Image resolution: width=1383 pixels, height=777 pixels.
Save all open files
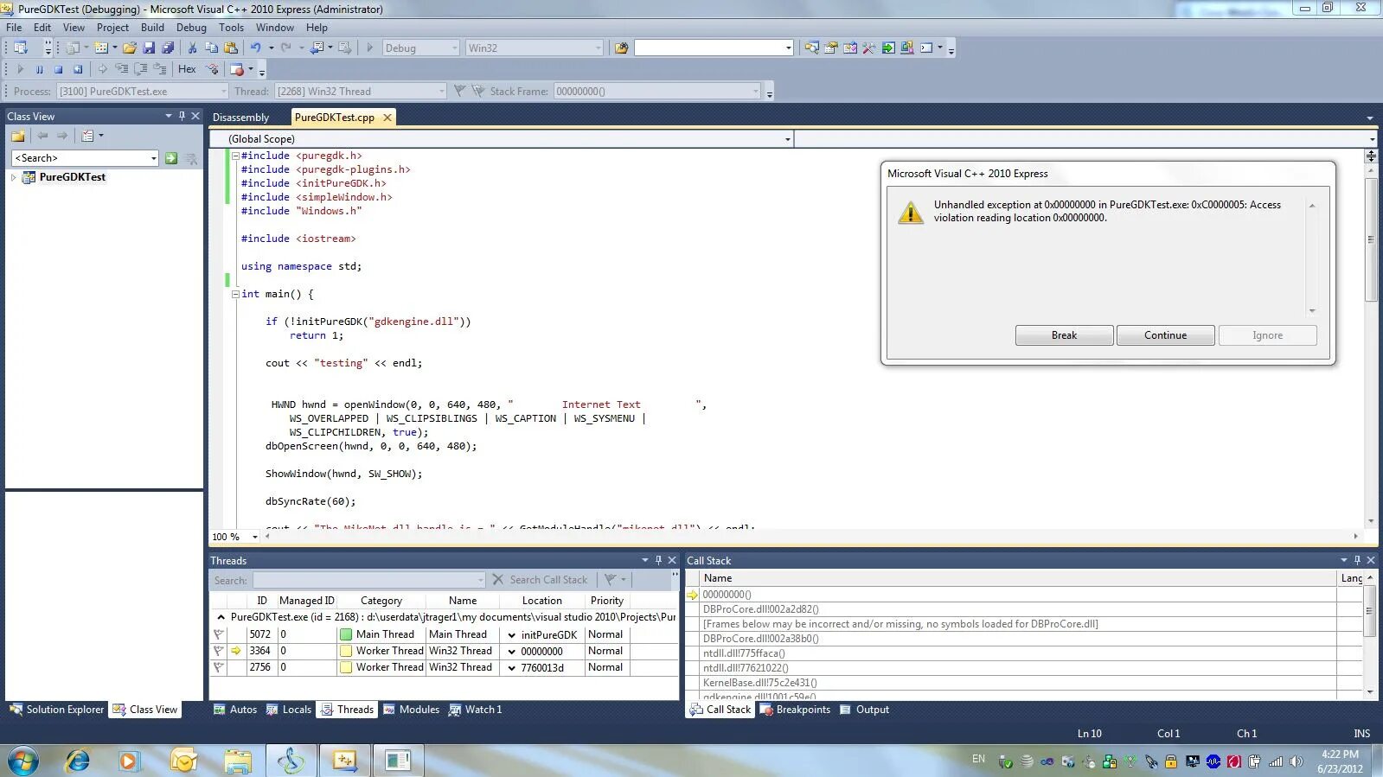coord(167,48)
